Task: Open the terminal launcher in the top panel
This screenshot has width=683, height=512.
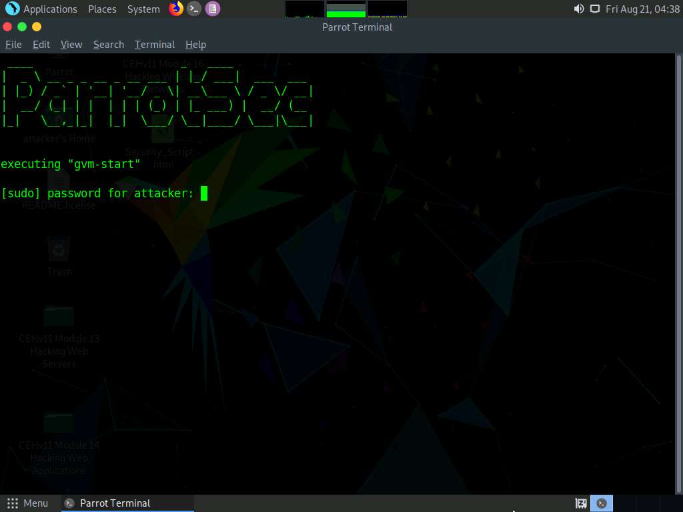Action: tap(194, 9)
